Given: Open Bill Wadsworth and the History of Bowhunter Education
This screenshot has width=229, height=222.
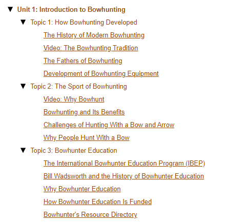Looking at the screenshot, I should 123,176.
